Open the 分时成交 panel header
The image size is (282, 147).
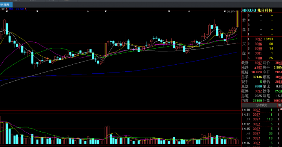pos(261,105)
